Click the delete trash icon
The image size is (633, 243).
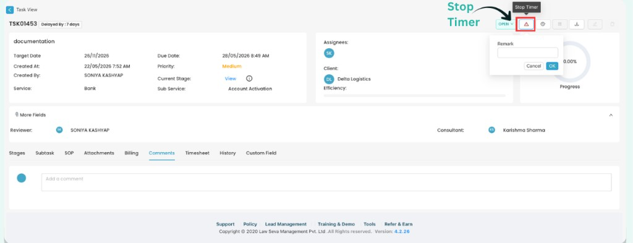coord(613,24)
